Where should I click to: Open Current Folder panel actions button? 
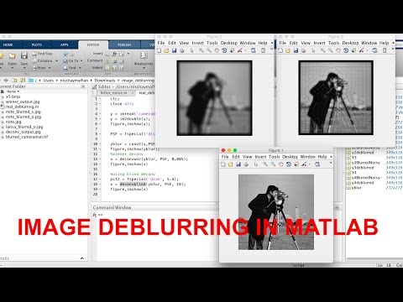pos(83,87)
